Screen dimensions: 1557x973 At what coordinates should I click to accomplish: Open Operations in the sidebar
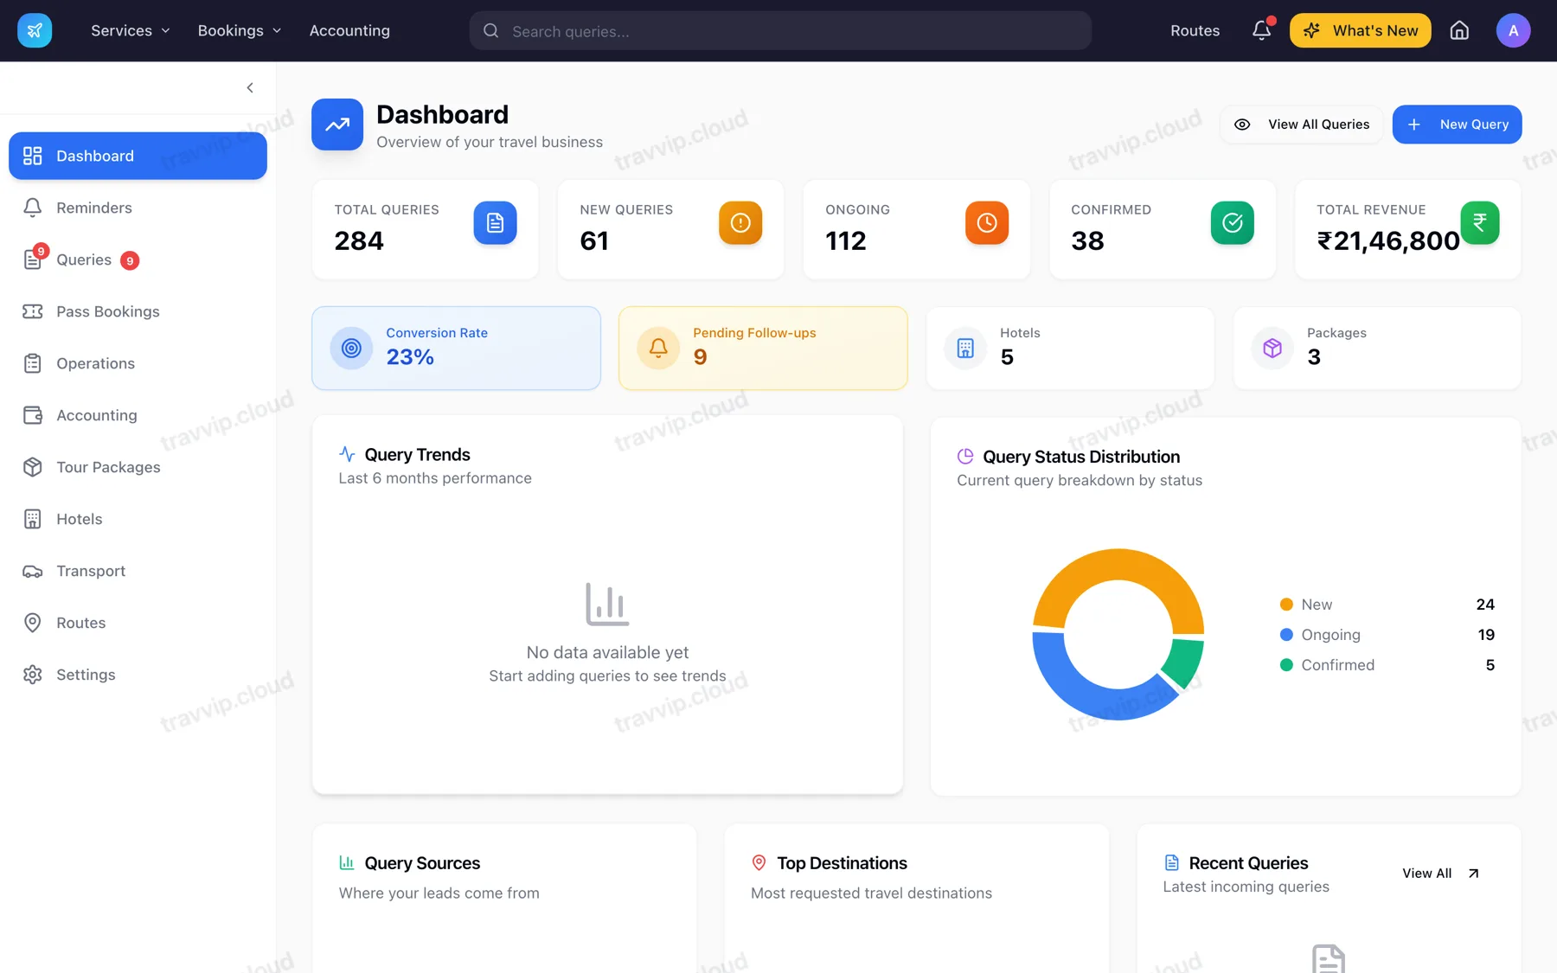point(138,363)
